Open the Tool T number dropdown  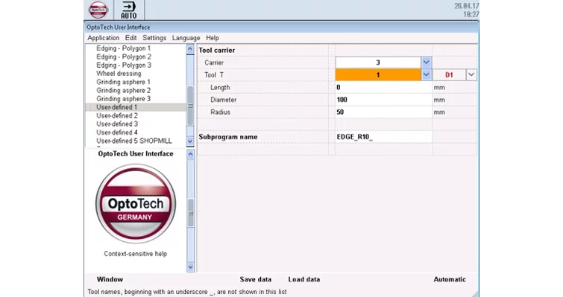click(x=426, y=74)
